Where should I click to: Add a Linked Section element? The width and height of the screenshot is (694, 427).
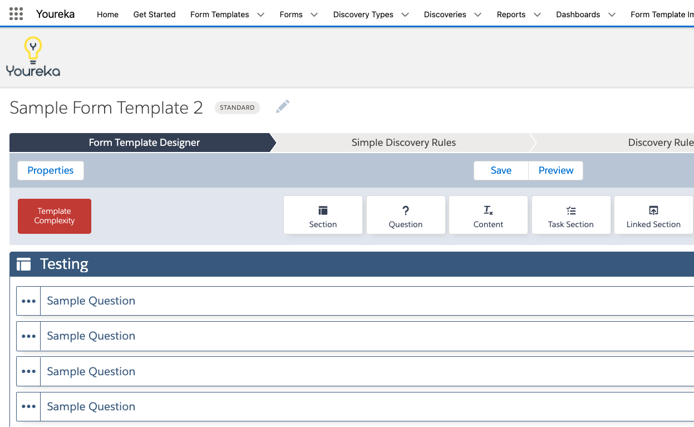point(653,215)
